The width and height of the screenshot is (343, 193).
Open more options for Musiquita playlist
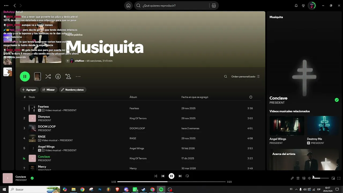[x=78, y=76]
